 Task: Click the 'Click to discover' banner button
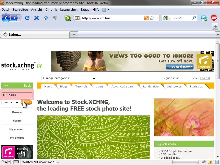pyautogui.click(x=180, y=67)
